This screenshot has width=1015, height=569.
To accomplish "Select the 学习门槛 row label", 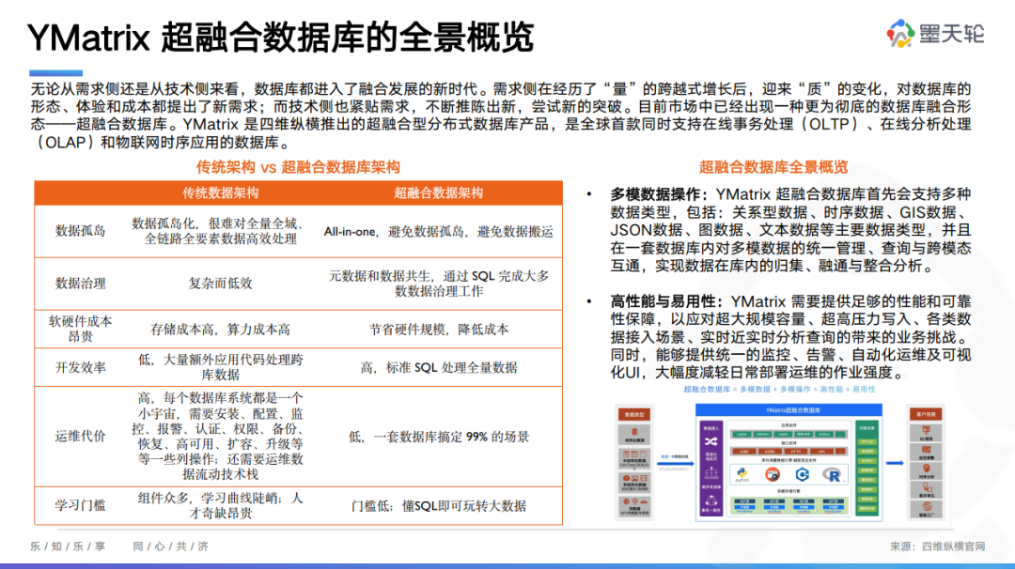I will (x=80, y=505).
